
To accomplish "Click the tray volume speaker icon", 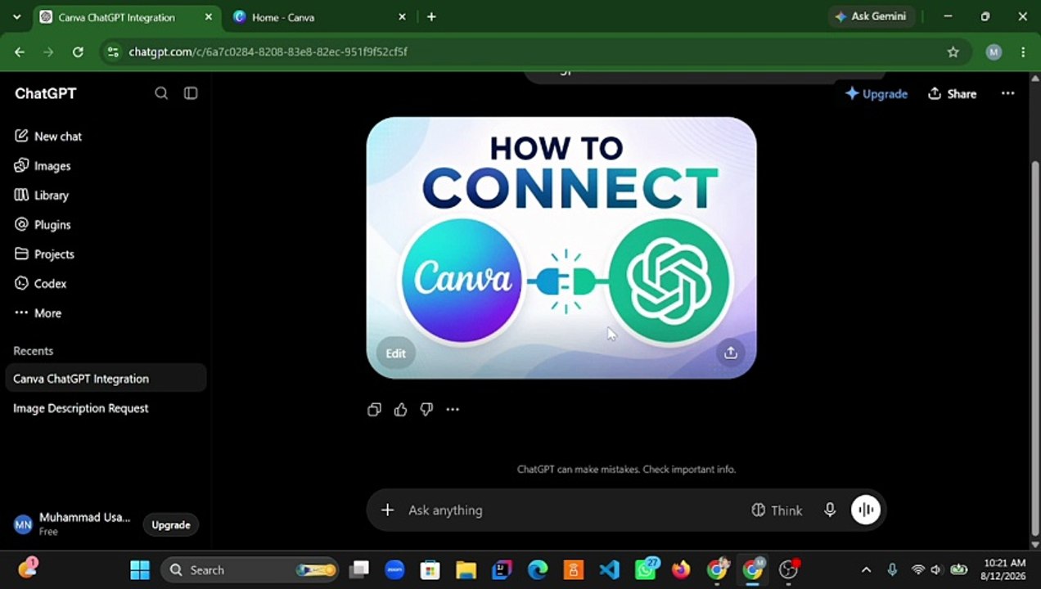I will (936, 570).
